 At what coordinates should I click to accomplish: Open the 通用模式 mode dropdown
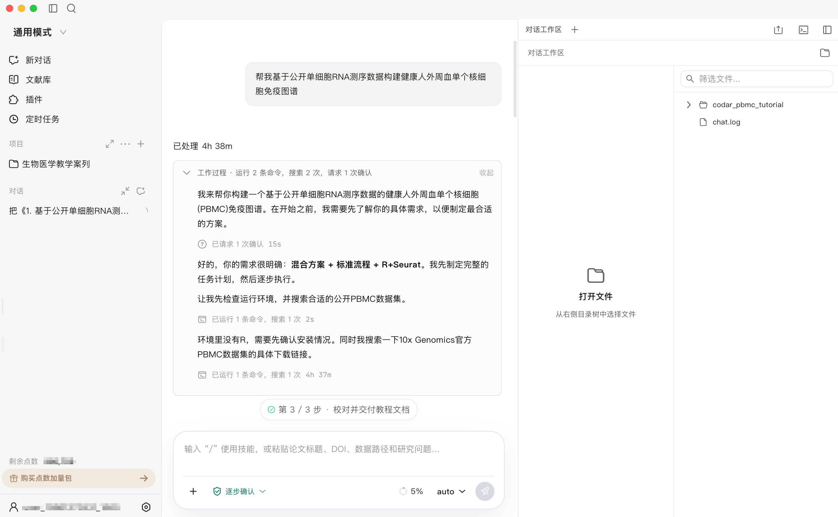[x=40, y=32]
